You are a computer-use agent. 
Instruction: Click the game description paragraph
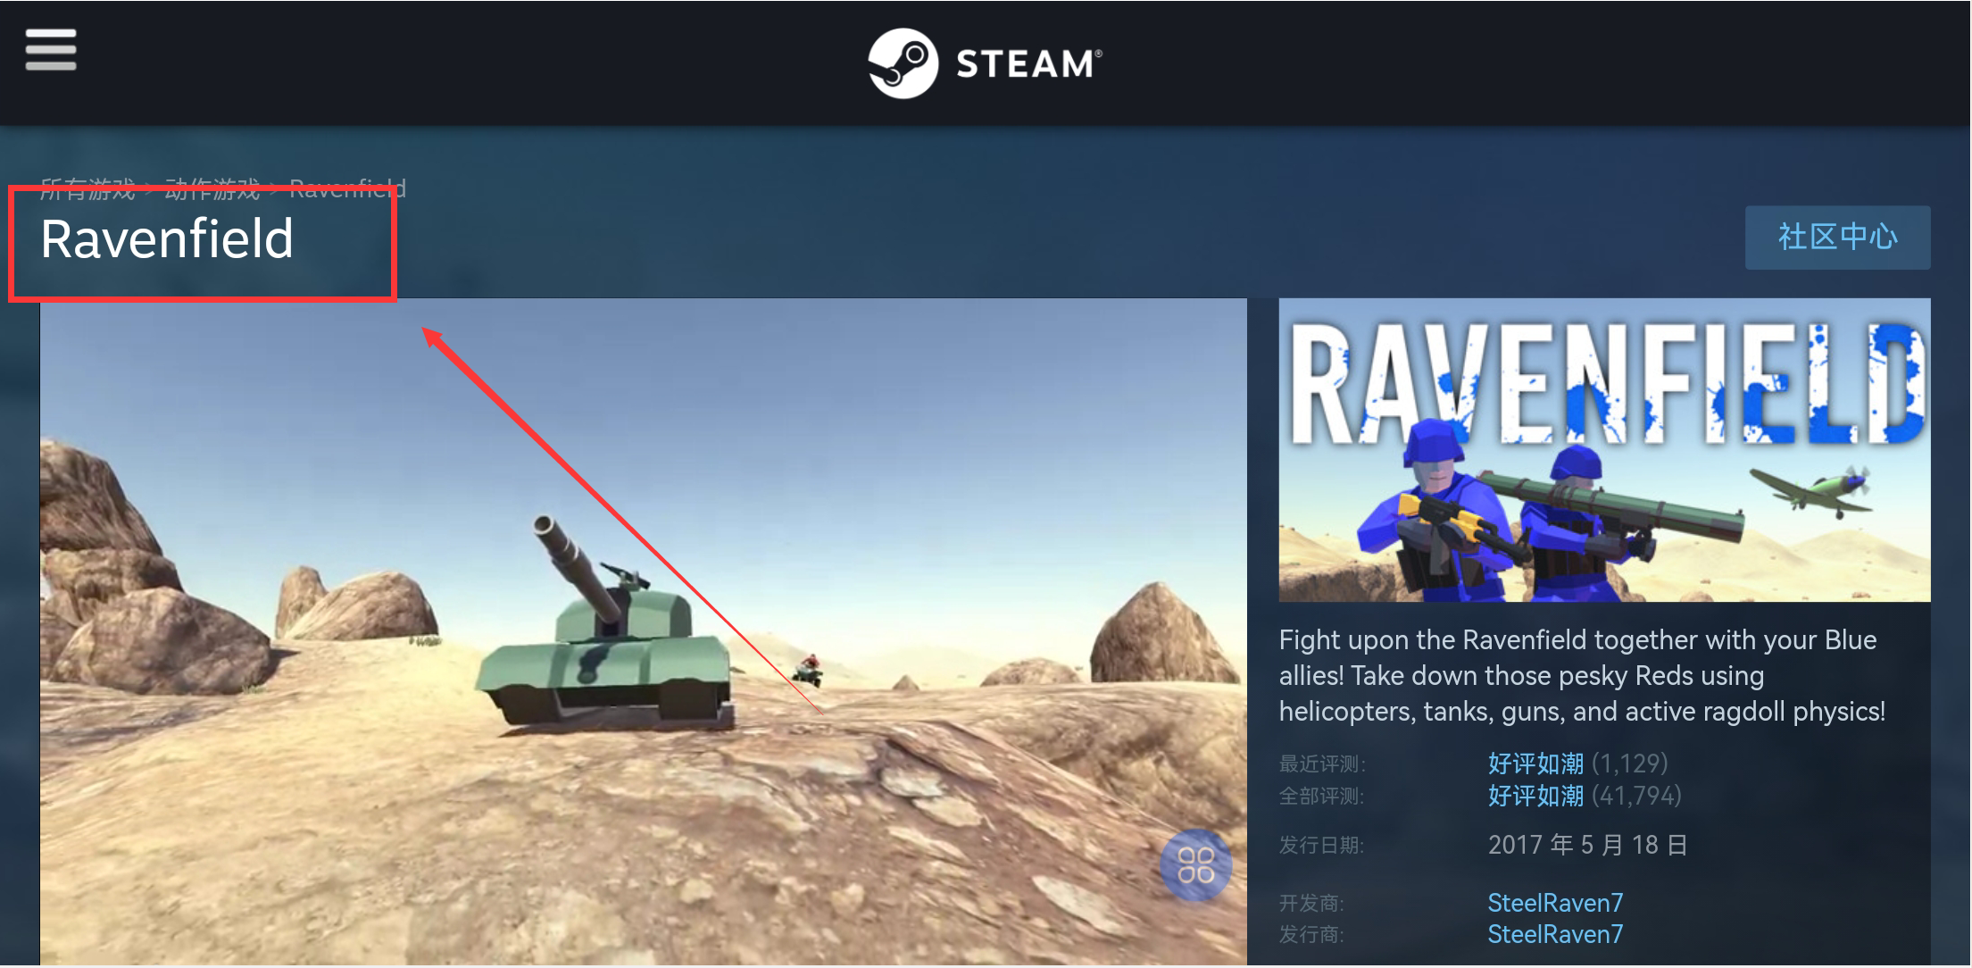pyautogui.click(x=1582, y=676)
